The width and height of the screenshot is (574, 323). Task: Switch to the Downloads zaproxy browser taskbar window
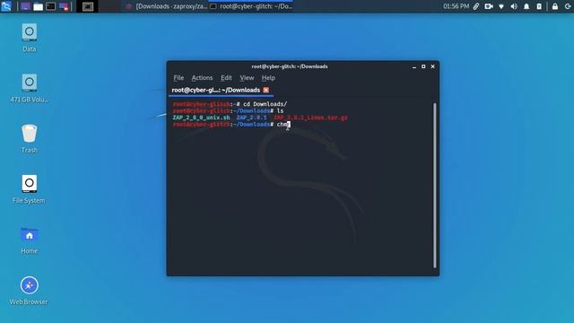166,6
